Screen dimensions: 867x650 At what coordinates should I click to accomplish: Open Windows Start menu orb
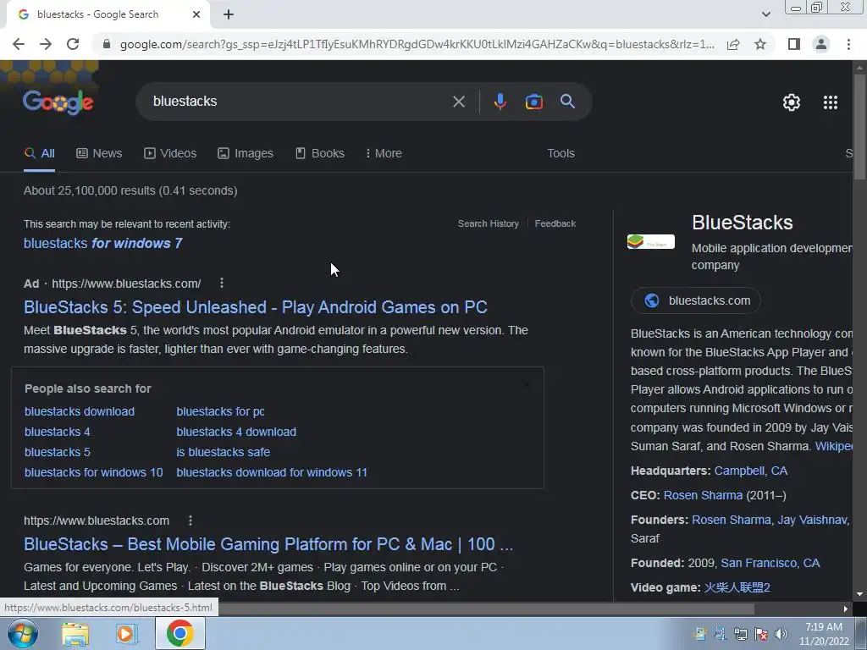22,633
